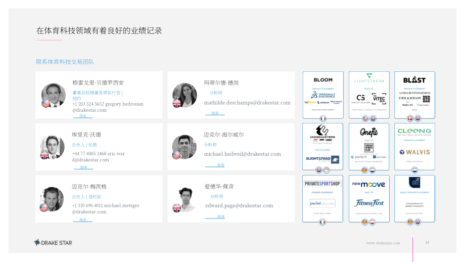This screenshot has width=465, height=262.
Task: Click the UK flag on Eric Ward's photo
Action: click(x=44, y=155)
